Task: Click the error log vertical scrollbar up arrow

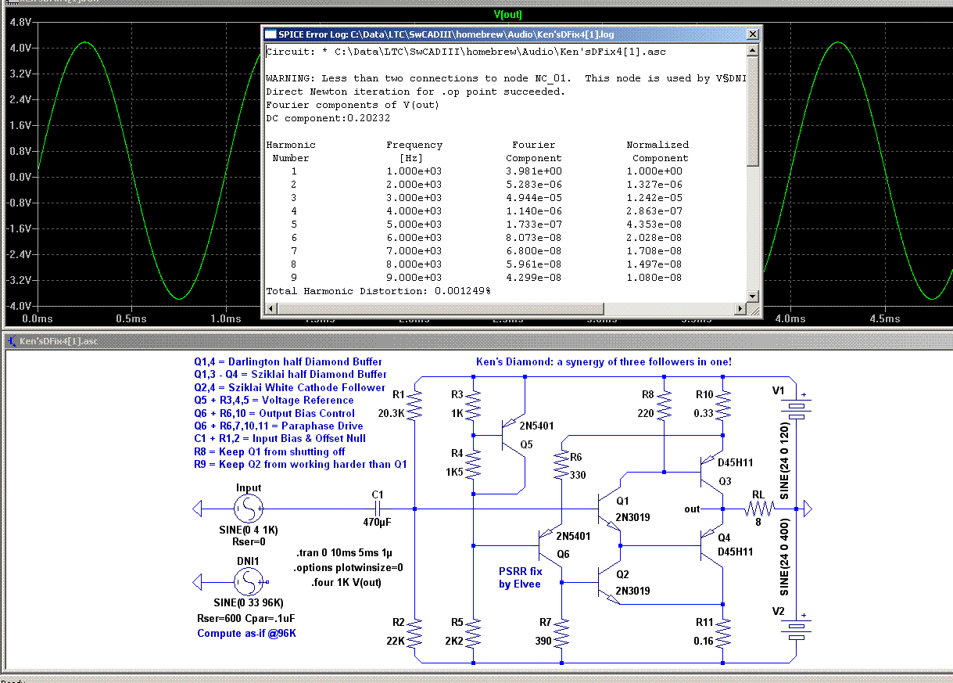Action: tap(752, 51)
